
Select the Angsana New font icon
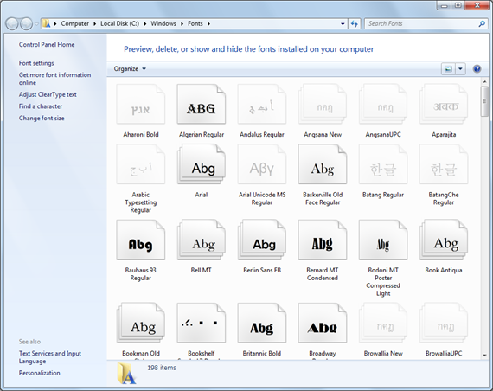(323, 104)
